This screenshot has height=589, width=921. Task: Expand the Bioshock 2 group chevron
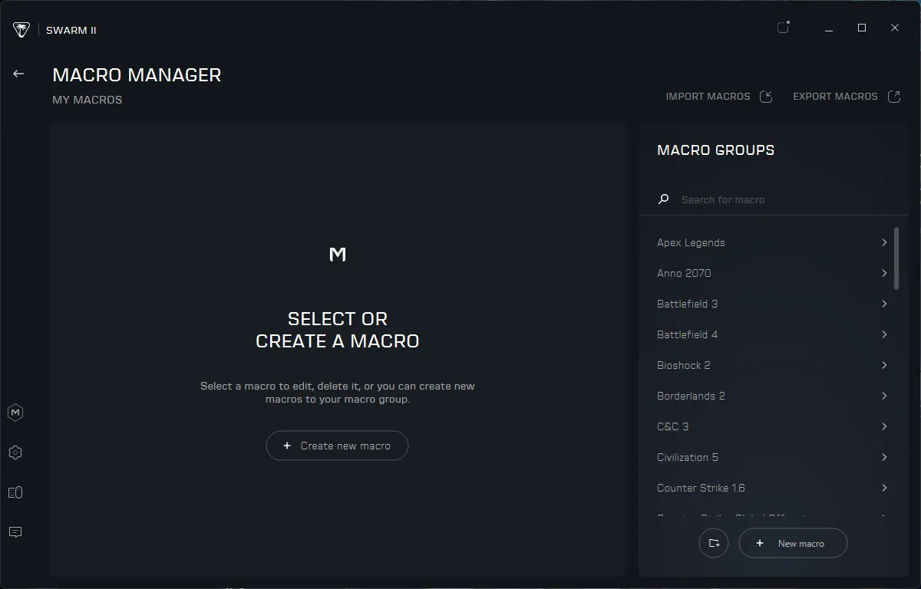pyautogui.click(x=884, y=365)
